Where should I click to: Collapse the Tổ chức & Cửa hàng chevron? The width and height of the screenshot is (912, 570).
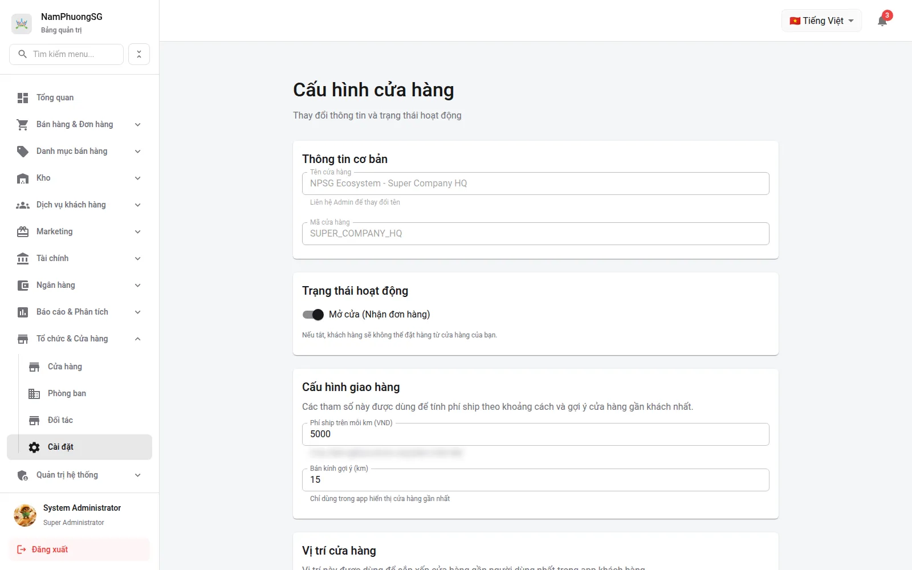[137, 339]
